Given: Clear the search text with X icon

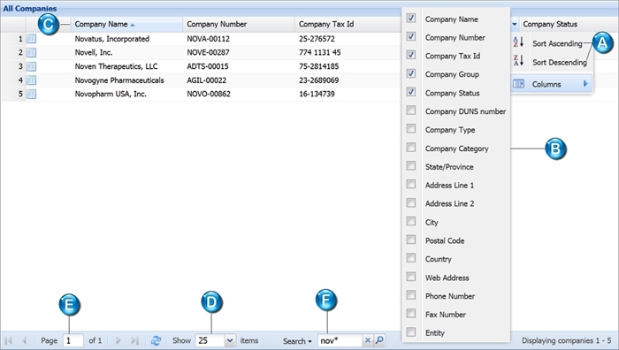Looking at the screenshot, I should point(368,340).
